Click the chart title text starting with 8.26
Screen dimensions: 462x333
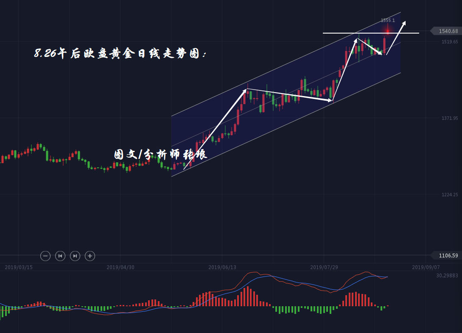click(x=121, y=54)
